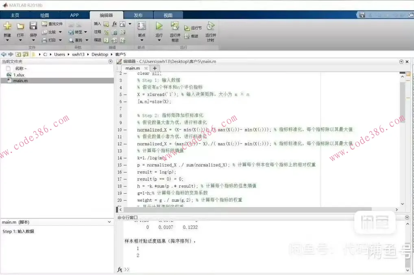Click the insert section icon beside 插入
This screenshot has width=414, height=275.
106,24
